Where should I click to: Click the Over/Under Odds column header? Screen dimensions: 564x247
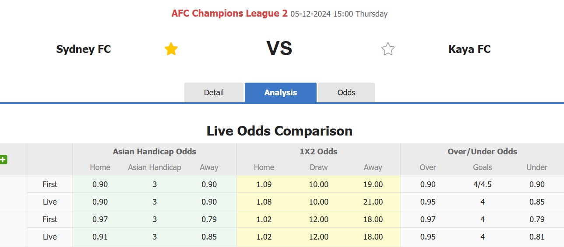pos(482,152)
